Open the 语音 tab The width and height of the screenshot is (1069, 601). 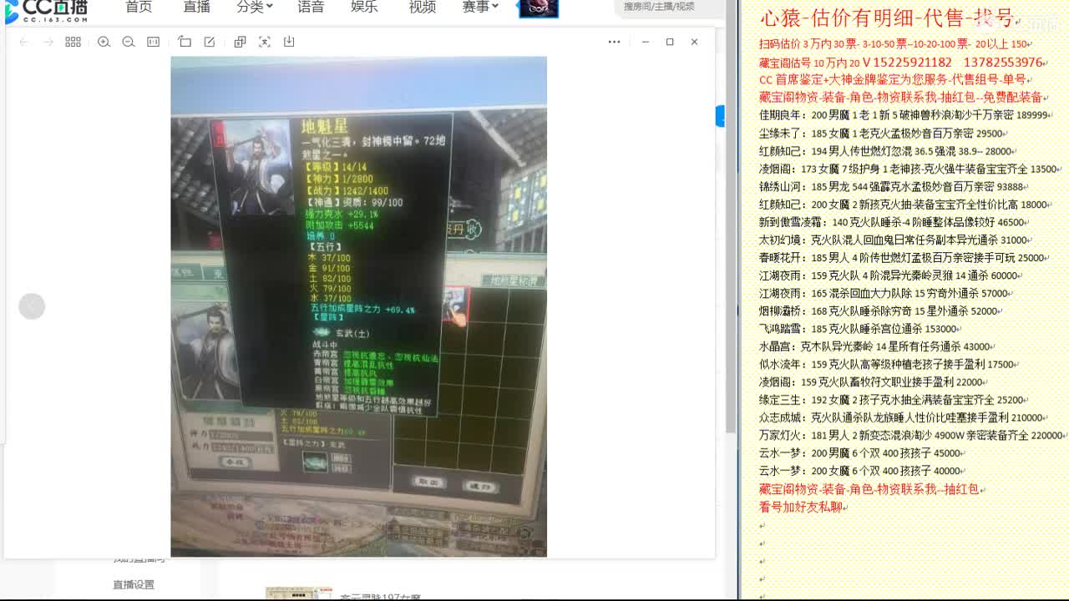[311, 7]
